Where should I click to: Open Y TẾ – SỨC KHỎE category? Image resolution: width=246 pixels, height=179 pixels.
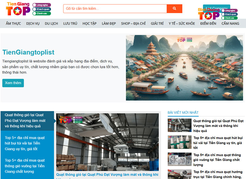click(x=181, y=24)
